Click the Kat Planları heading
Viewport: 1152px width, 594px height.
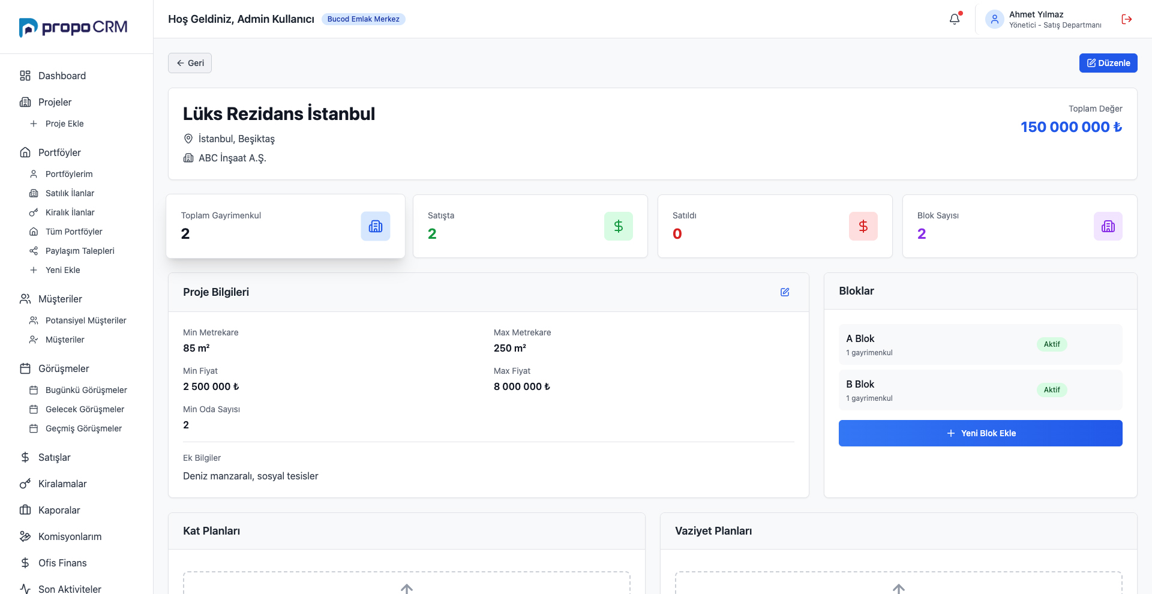(212, 531)
